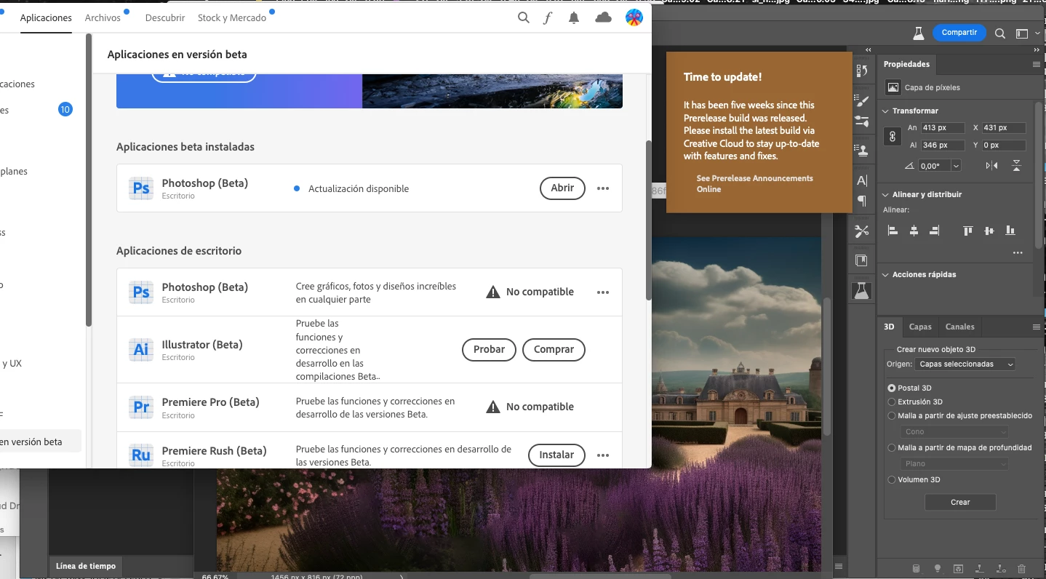The image size is (1046, 579).
Task: Switch to the Archivos tab
Action: [103, 17]
